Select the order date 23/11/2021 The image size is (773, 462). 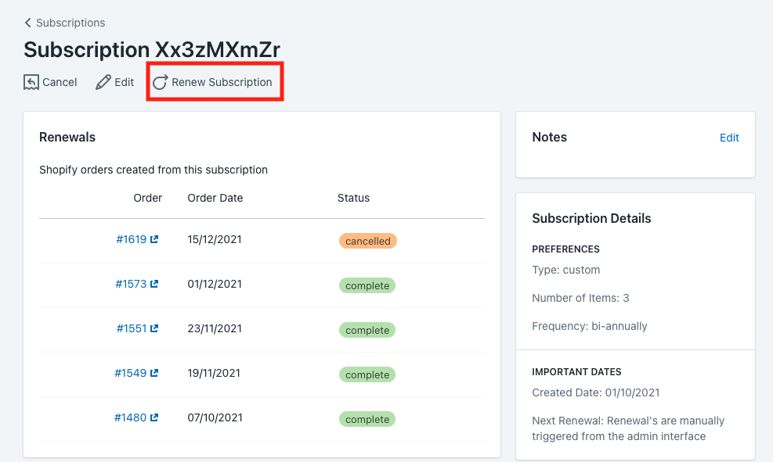click(215, 328)
